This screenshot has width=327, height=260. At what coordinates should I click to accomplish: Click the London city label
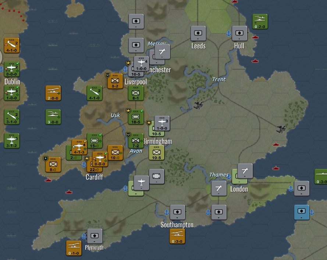pos(239,189)
